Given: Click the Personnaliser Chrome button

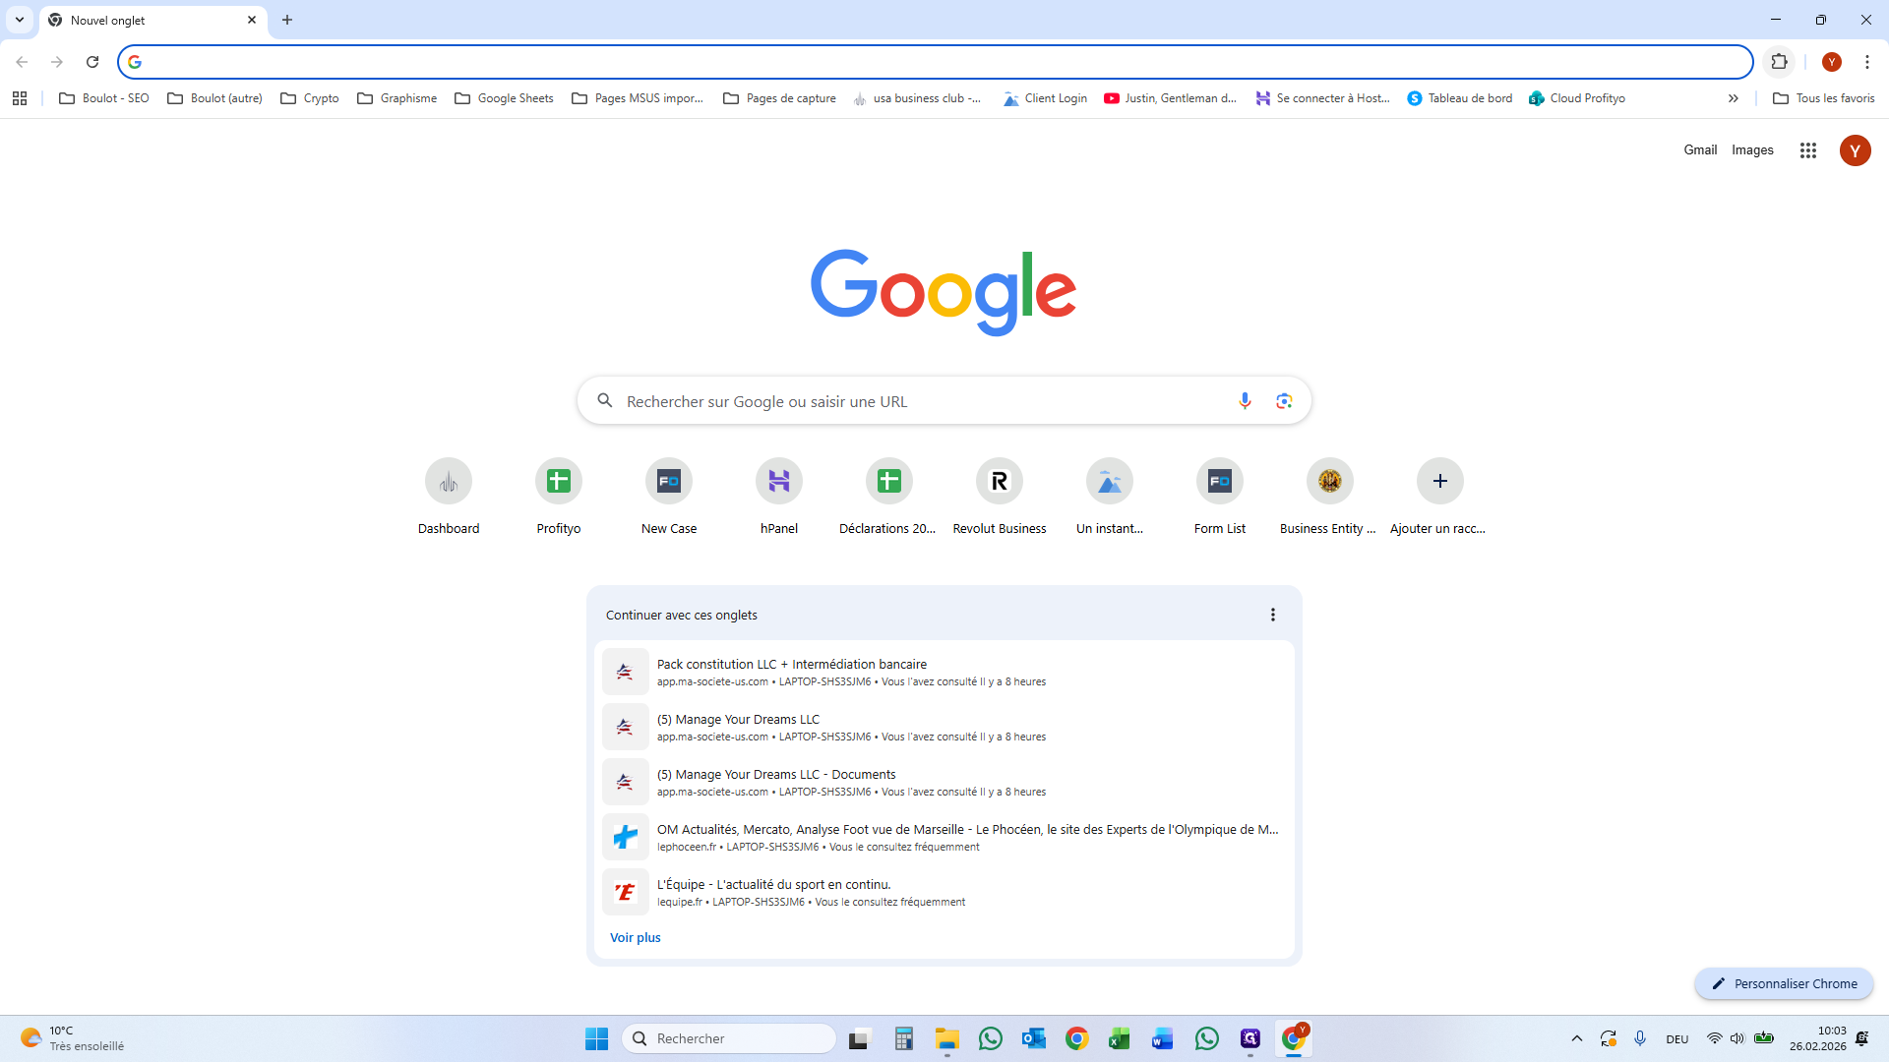Looking at the screenshot, I should 1783,983.
